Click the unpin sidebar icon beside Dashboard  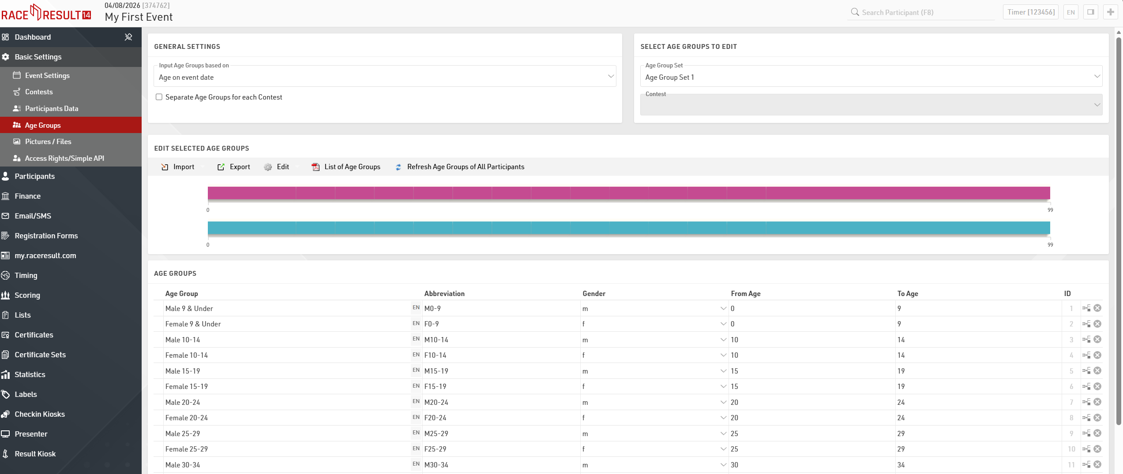click(128, 37)
